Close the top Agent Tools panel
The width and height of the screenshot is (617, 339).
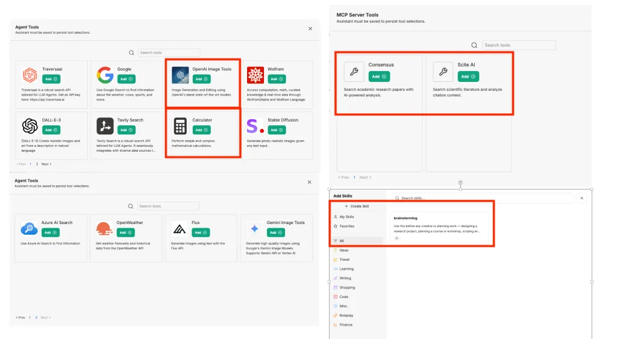(x=310, y=29)
